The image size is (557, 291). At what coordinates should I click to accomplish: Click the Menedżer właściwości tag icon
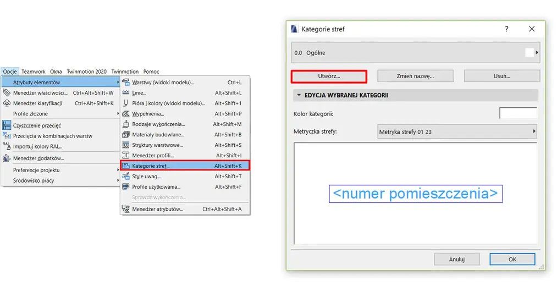7,93
